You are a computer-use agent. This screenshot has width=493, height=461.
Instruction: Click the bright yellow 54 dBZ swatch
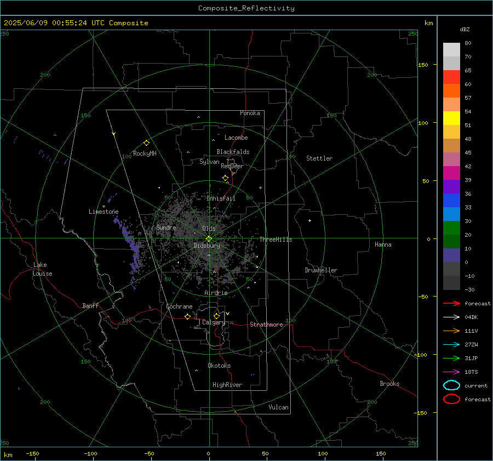click(451, 118)
